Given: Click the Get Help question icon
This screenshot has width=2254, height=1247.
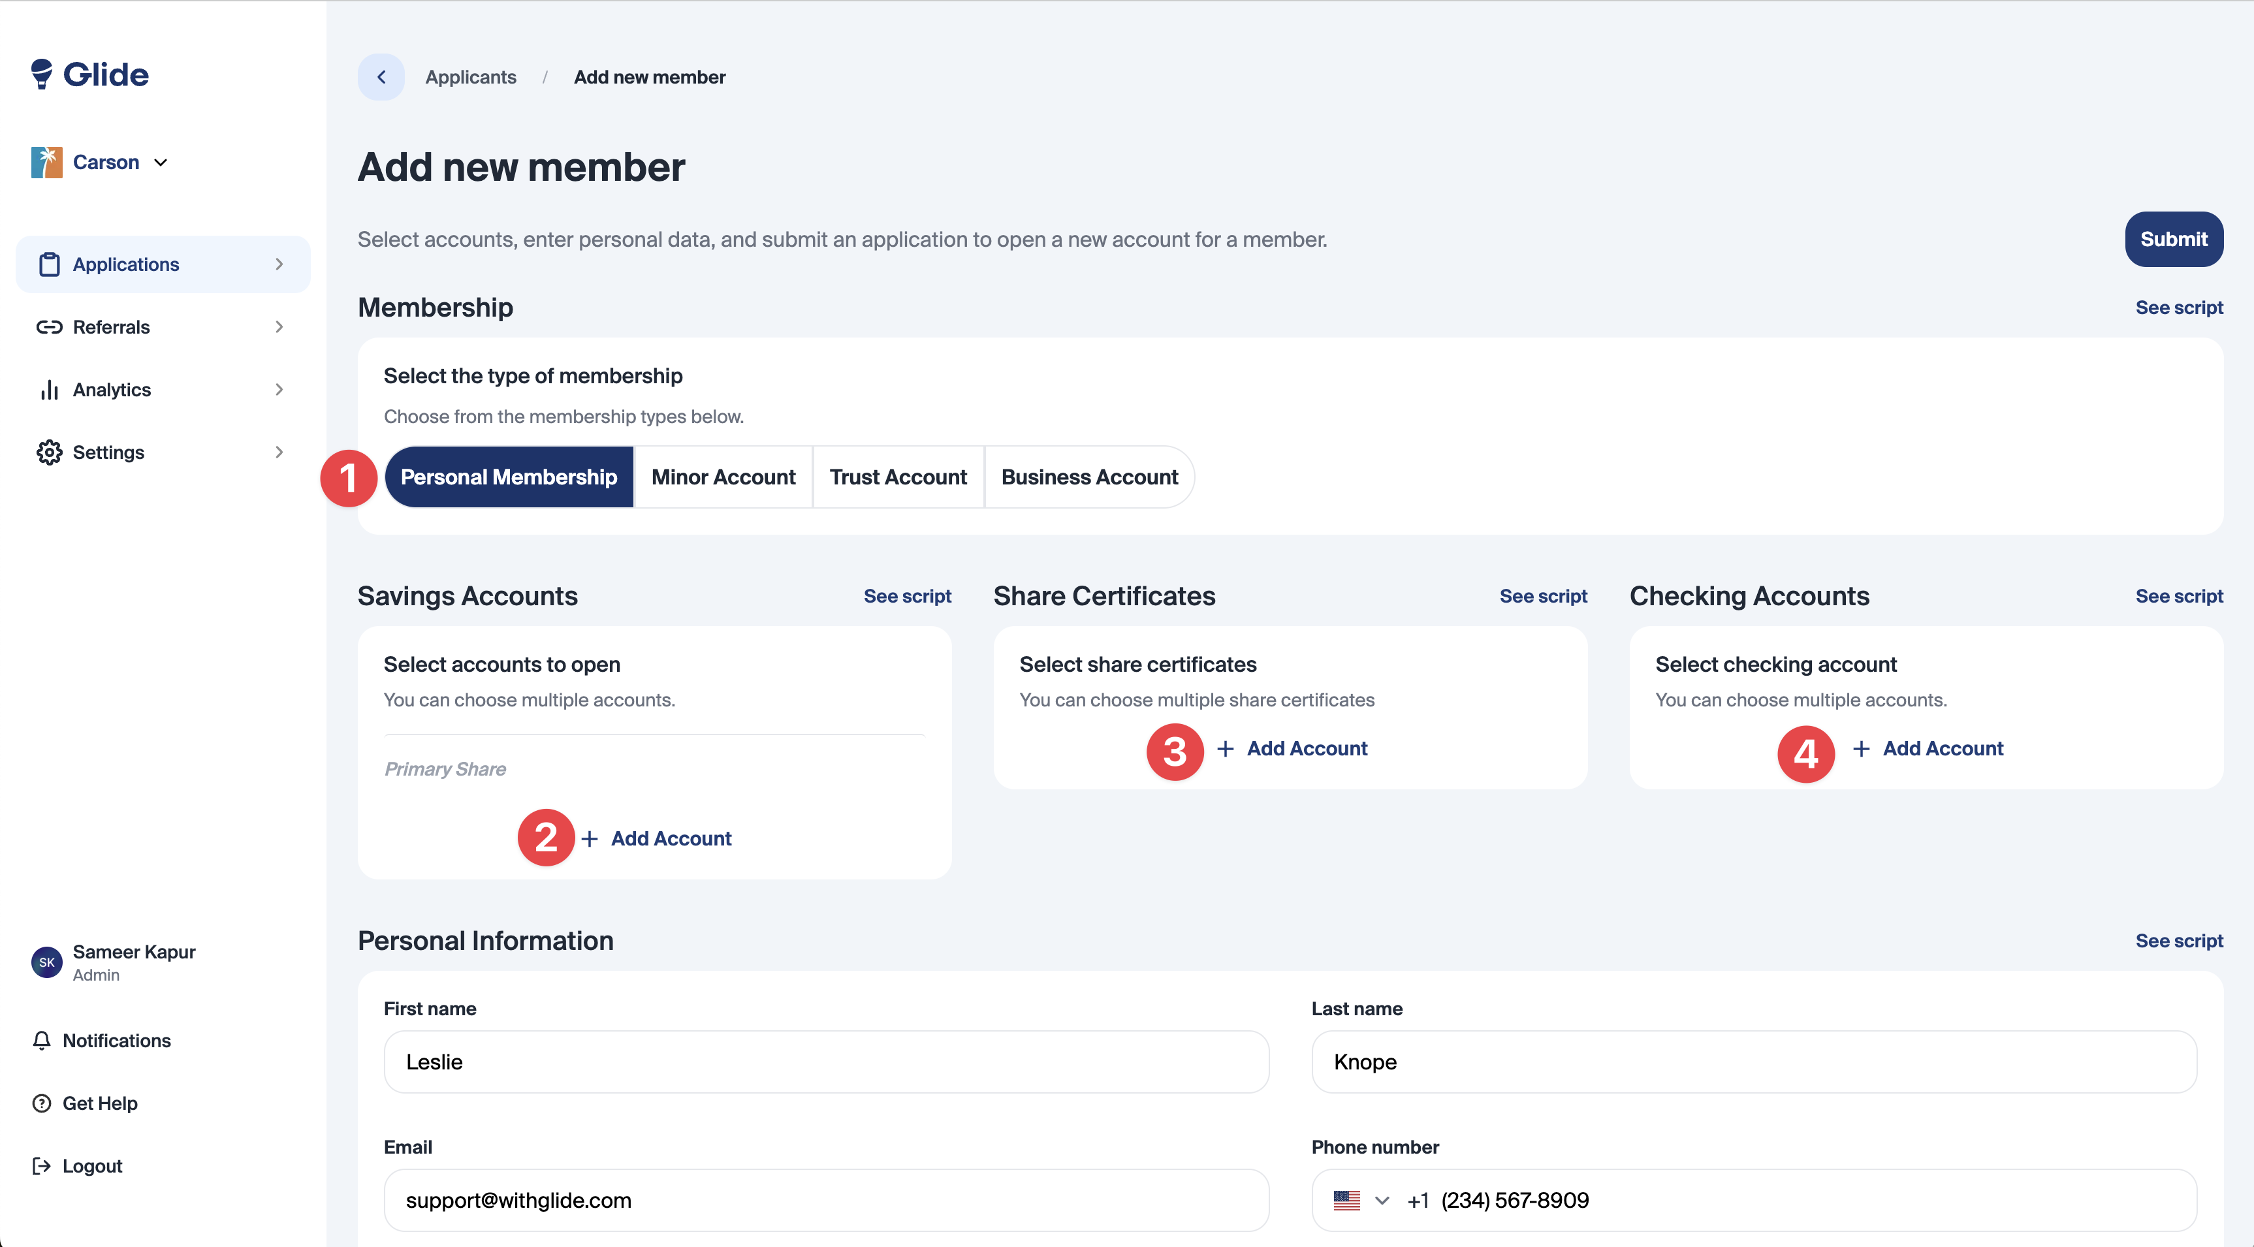Looking at the screenshot, I should (x=41, y=1103).
